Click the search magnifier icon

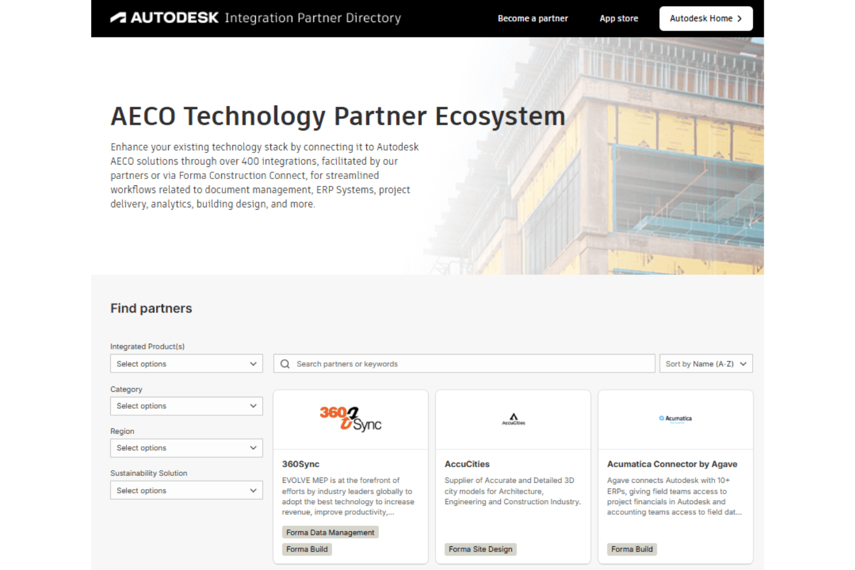(285, 364)
